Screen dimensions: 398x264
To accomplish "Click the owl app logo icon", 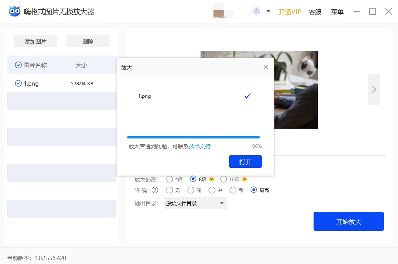I will pos(14,11).
